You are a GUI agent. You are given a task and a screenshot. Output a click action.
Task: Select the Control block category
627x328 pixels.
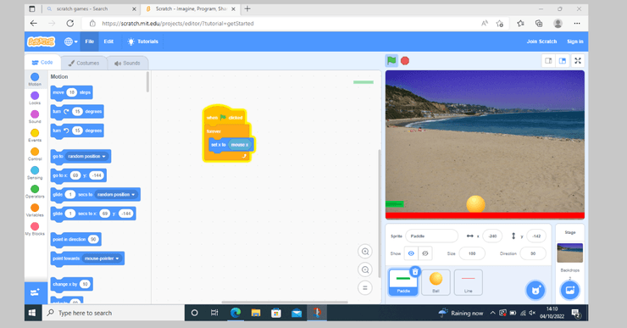point(35,154)
